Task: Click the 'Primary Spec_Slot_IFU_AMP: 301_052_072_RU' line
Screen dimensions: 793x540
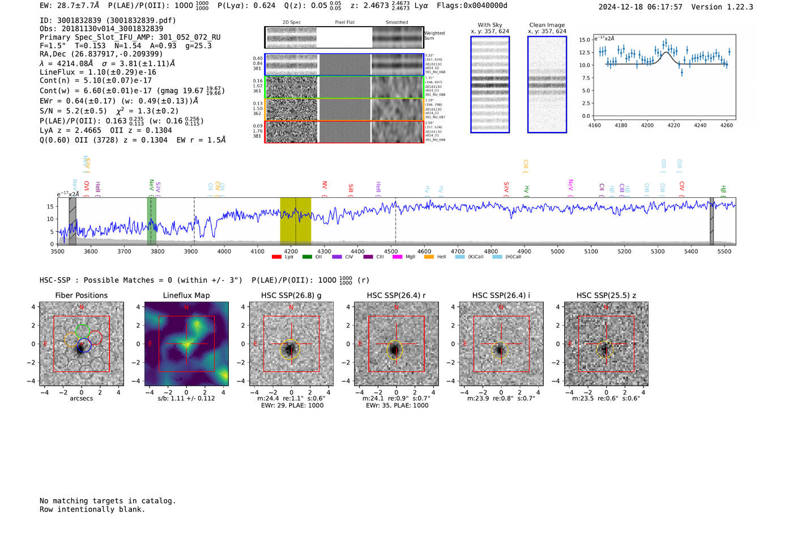Action: 130,37
